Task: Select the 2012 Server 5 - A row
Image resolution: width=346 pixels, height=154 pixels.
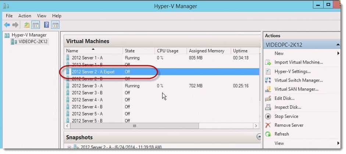Action: pos(162,114)
